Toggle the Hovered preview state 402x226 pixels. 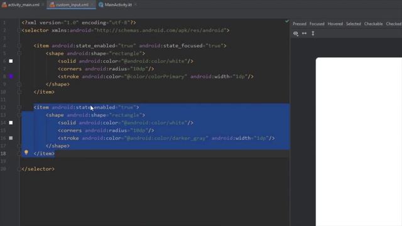[x=335, y=24]
